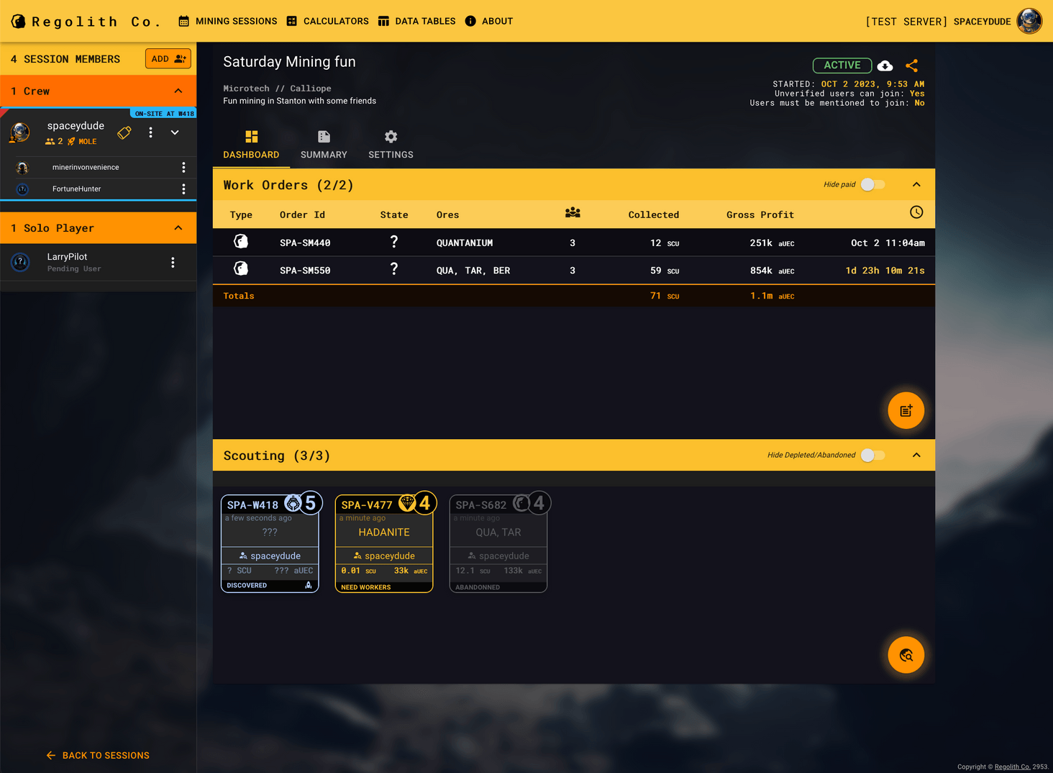Click the share session icon
This screenshot has width=1053, height=773.
(912, 65)
